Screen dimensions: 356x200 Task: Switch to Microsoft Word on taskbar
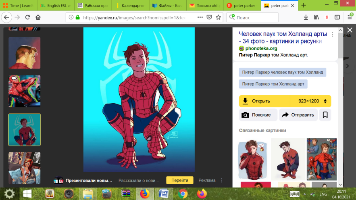(164, 194)
